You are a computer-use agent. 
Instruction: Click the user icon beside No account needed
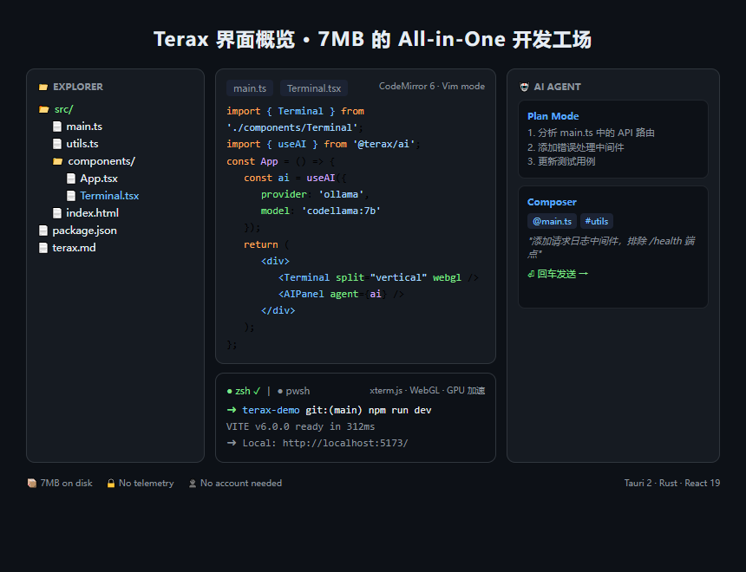coord(193,483)
